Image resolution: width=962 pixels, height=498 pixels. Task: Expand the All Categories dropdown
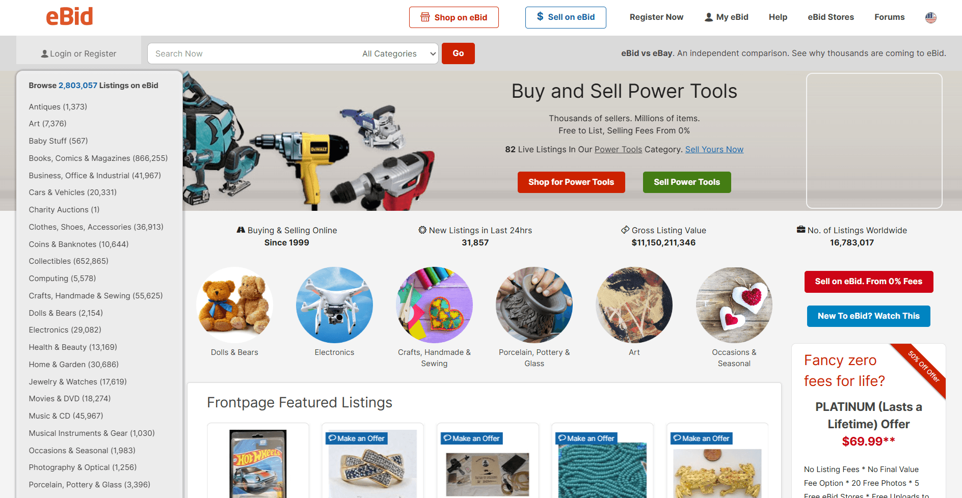(399, 53)
